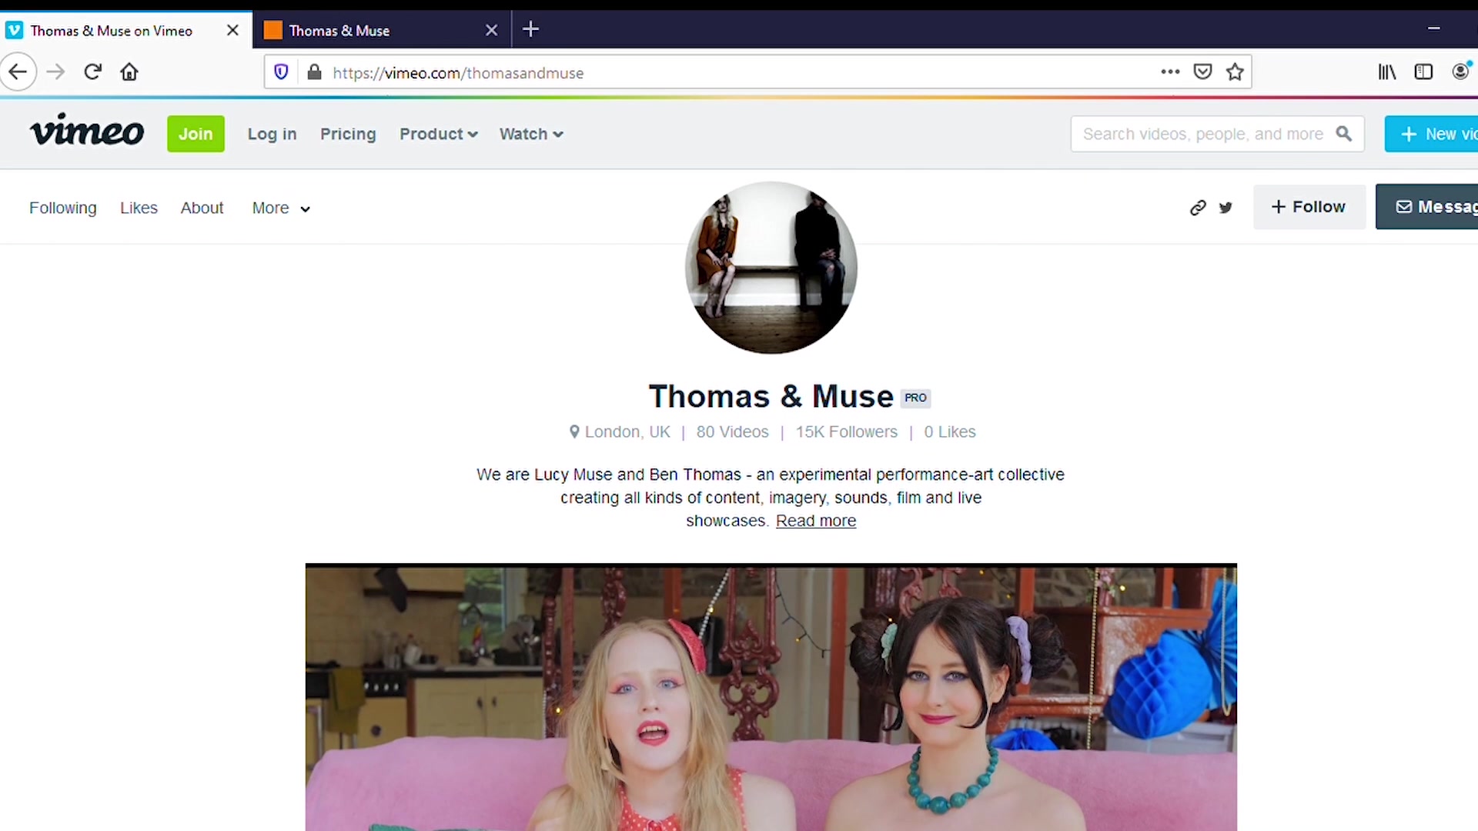
Task: Toggle the sidebars view icon
Action: 1423,72
